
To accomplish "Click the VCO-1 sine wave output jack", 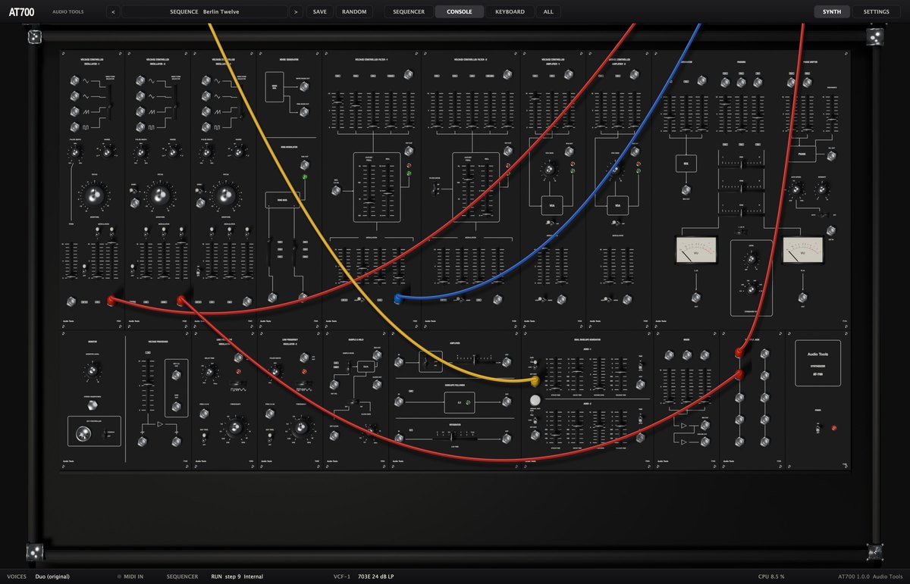I will (x=74, y=82).
